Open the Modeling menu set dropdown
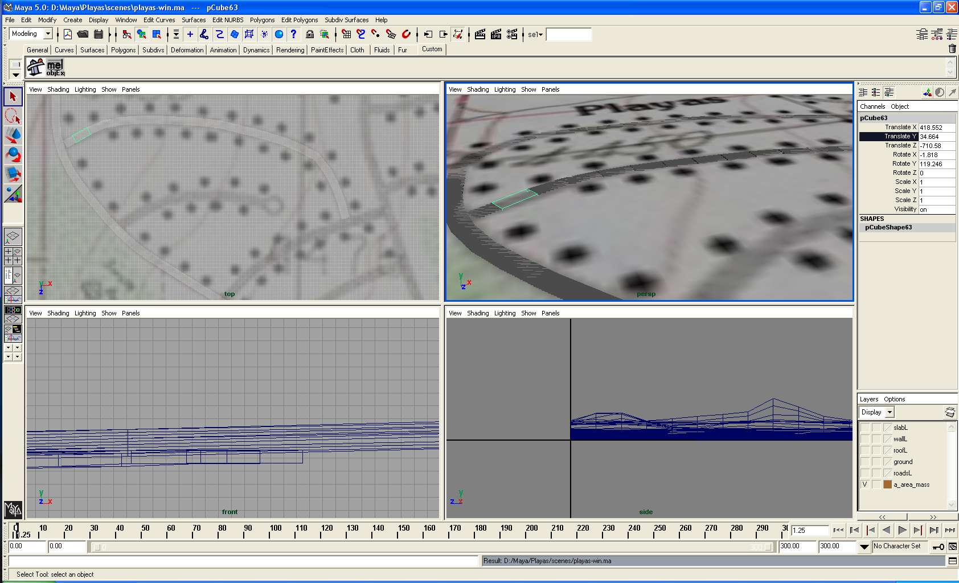The height and width of the screenshot is (583, 959). [48, 34]
